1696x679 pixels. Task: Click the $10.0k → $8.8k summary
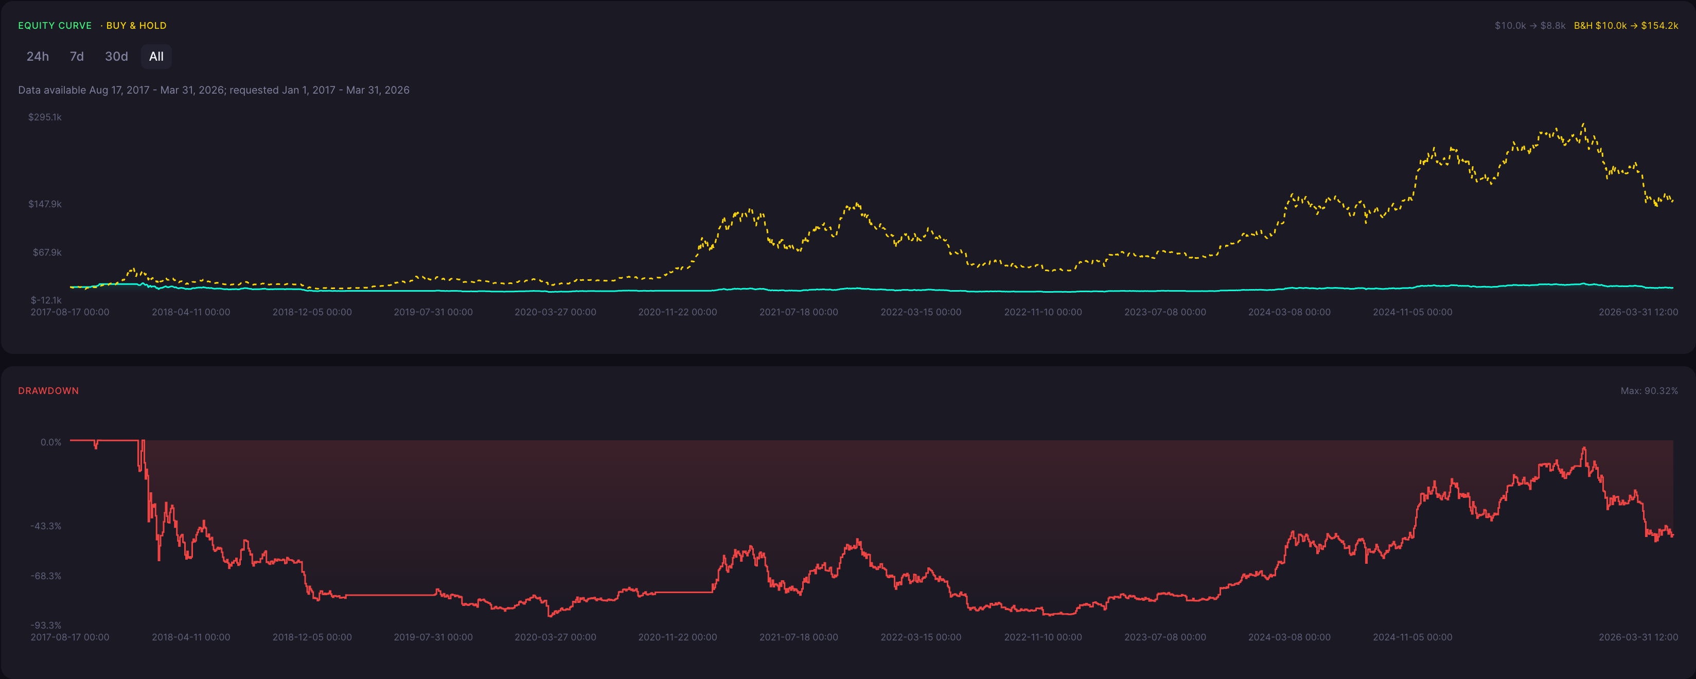click(1529, 26)
